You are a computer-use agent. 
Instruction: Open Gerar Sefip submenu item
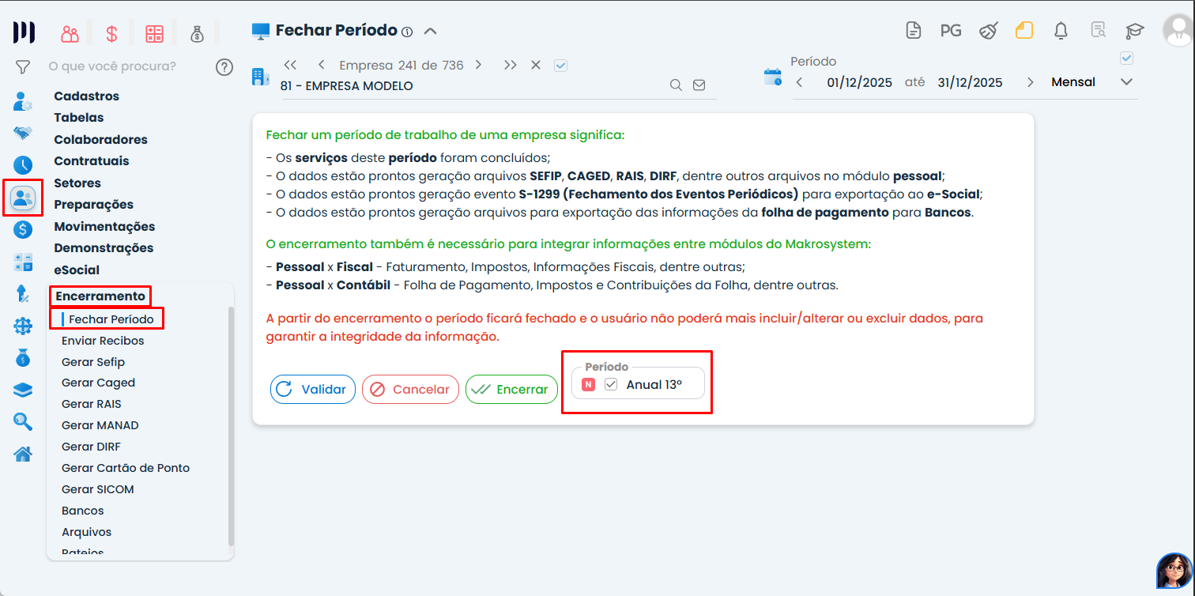(93, 362)
